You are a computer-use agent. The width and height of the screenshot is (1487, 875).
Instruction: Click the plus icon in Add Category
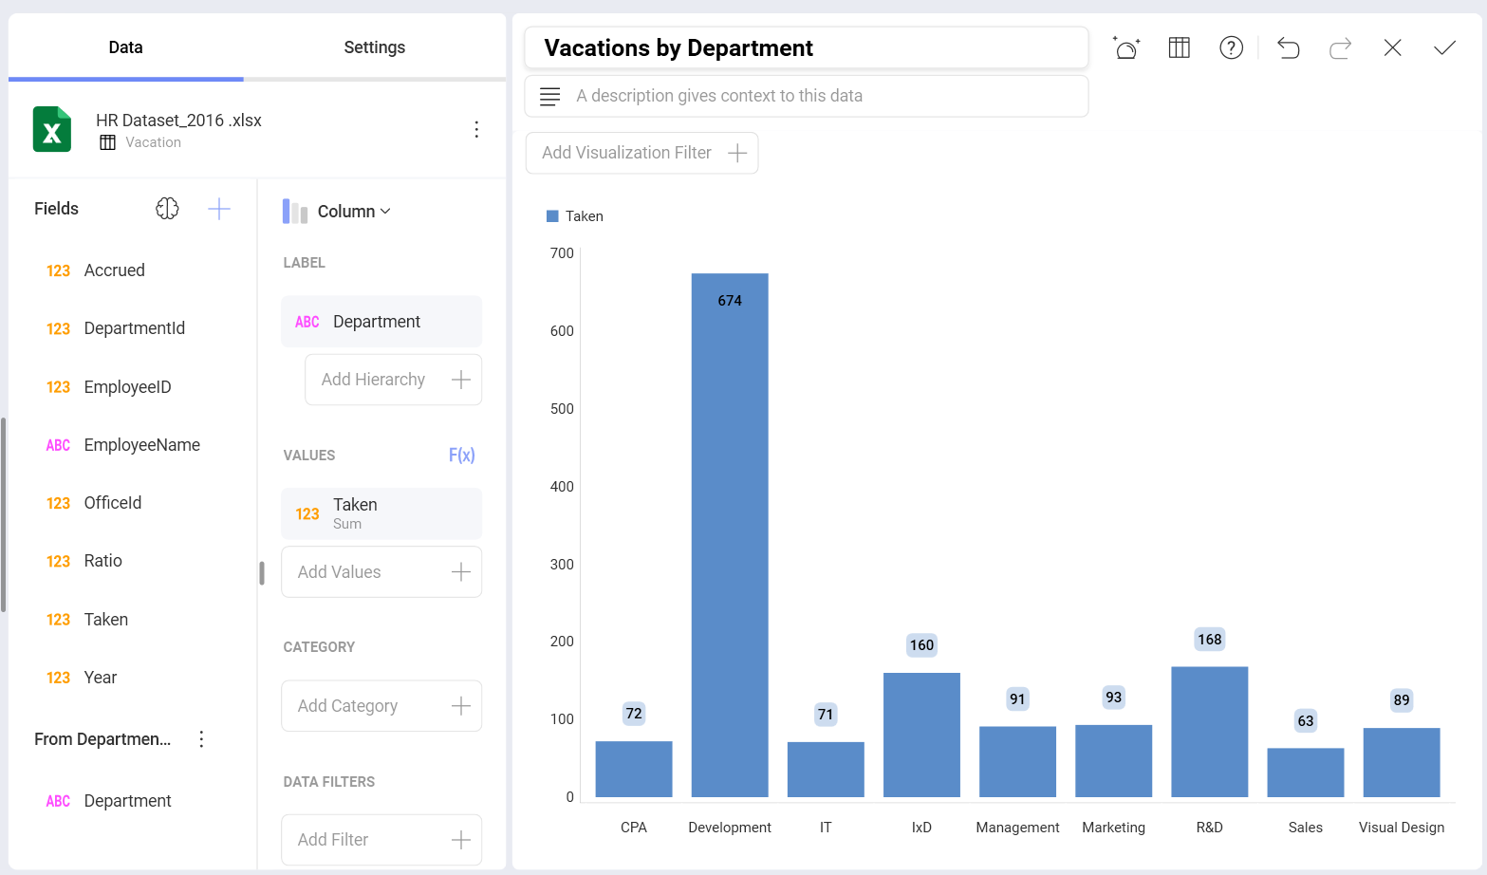coord(461,706)
